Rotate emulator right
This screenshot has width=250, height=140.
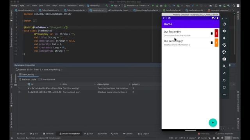(x=224, y=52)
